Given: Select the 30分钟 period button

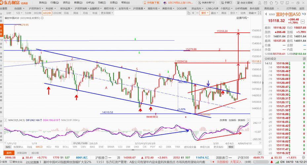Looking at the screenshot, I should 37,13.
